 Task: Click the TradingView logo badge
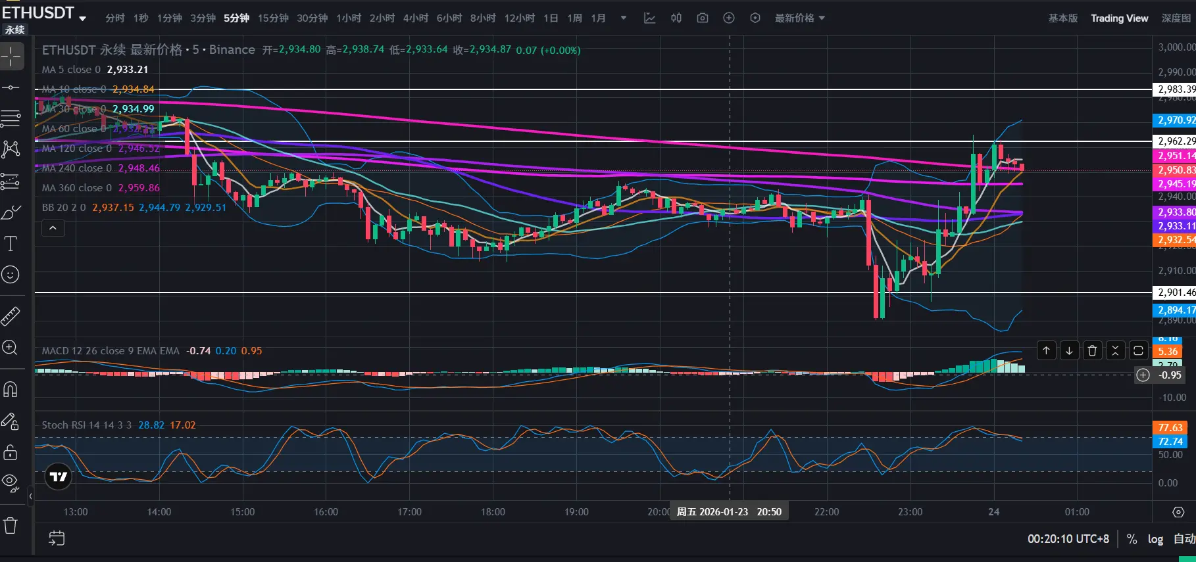tap(59, 477)
